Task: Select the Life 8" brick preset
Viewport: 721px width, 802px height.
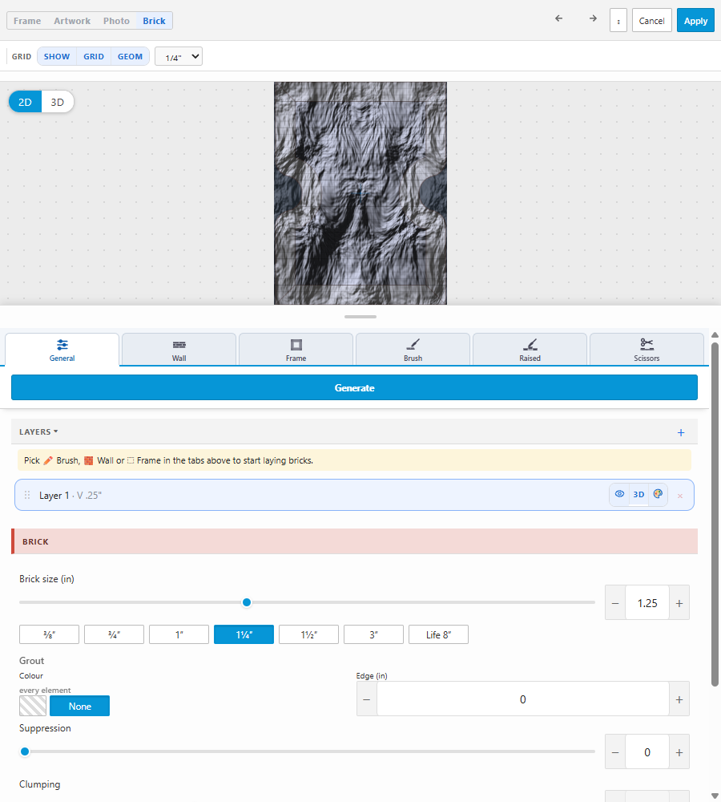Action: click(438, 634)
